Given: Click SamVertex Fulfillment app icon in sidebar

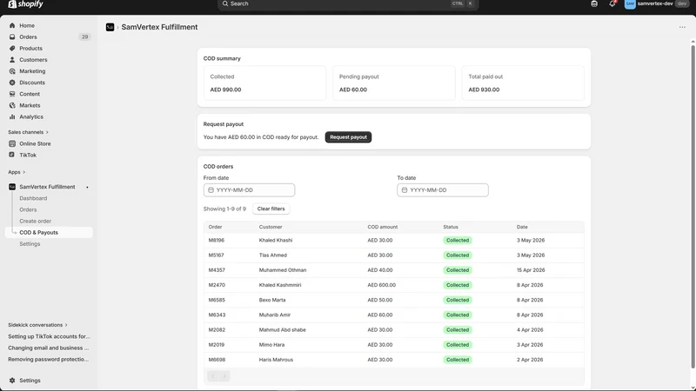Looking at the screenshot, I should point(12,187).
